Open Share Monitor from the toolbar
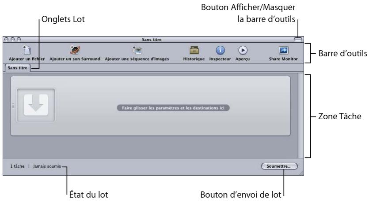Screen dimensions: 369x202 [x=283, y=51]
